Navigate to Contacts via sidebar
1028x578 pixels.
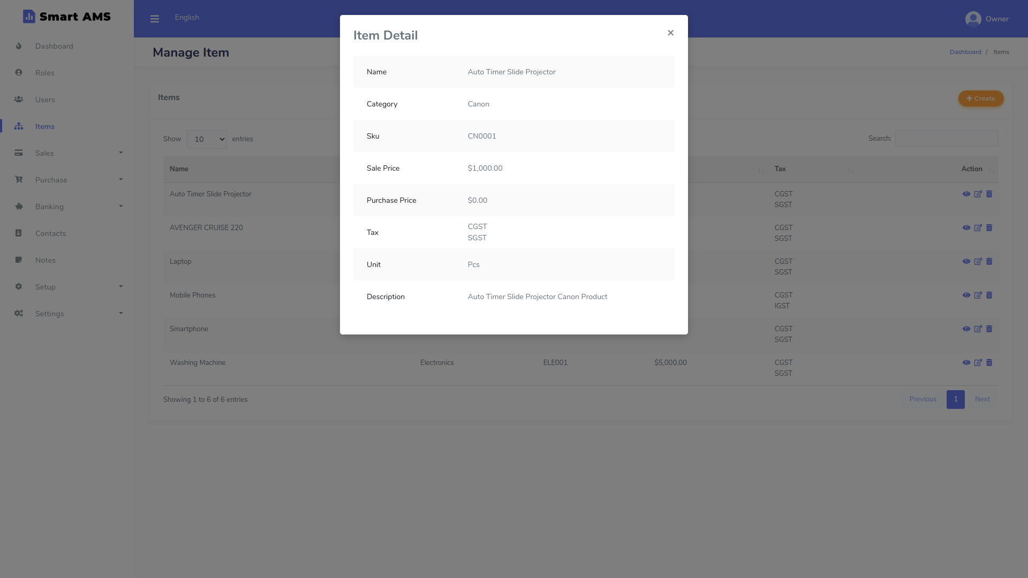click(51, 233)
